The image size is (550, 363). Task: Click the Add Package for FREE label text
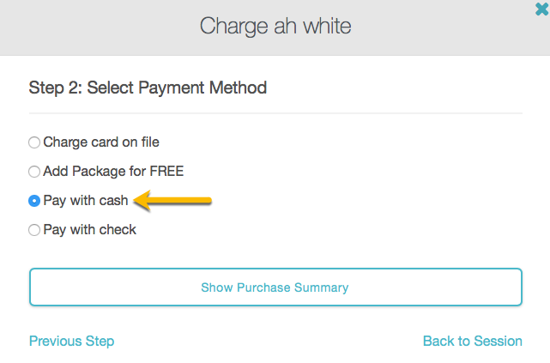coord(113,172)
